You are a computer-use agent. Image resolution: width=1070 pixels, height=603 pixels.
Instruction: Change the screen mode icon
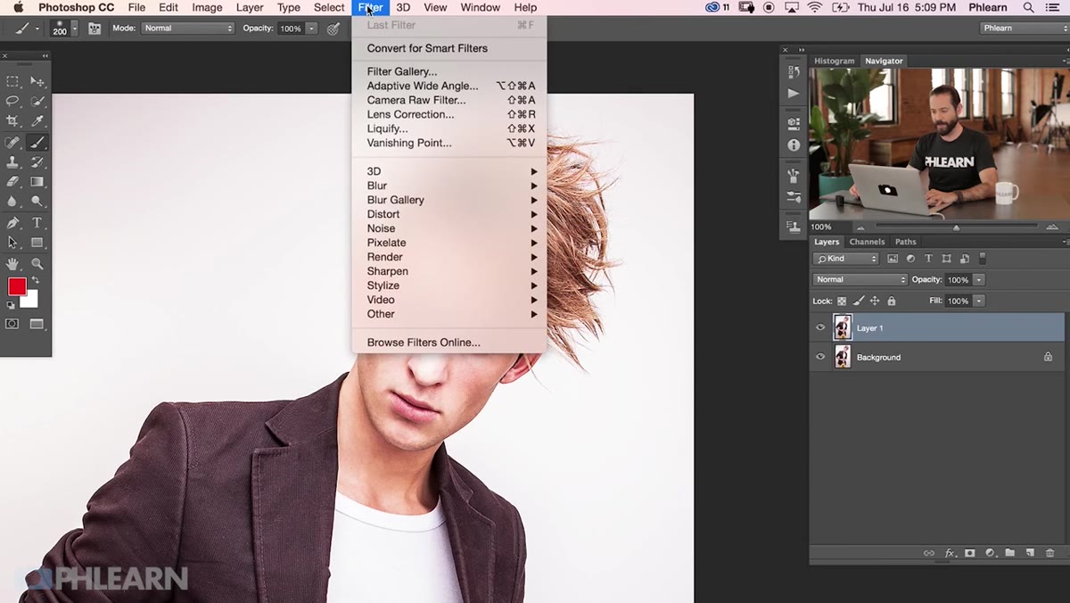pos(37,324)
